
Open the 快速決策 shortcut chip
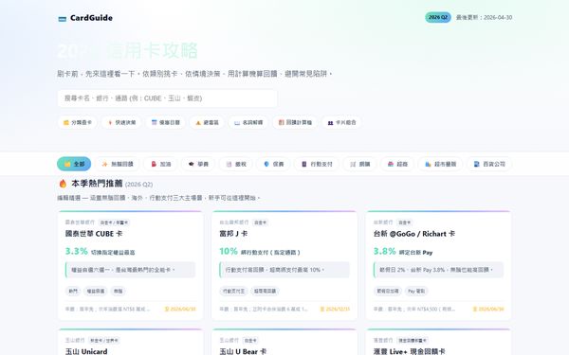(121, 122)
